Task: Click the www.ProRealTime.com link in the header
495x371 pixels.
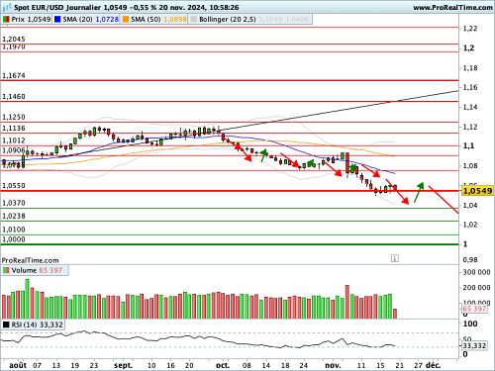Action: point(452,7)
